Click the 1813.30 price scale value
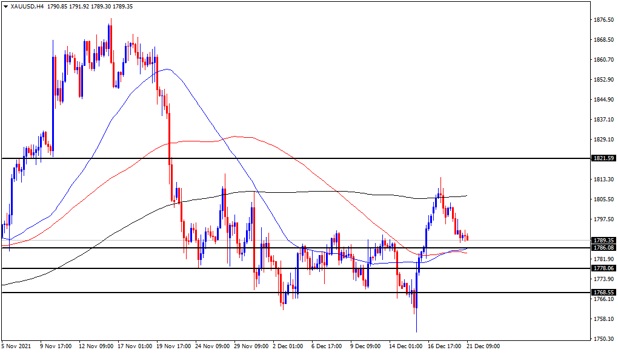The height and width of the screenshot is (353, 618). tap(604, 180)
